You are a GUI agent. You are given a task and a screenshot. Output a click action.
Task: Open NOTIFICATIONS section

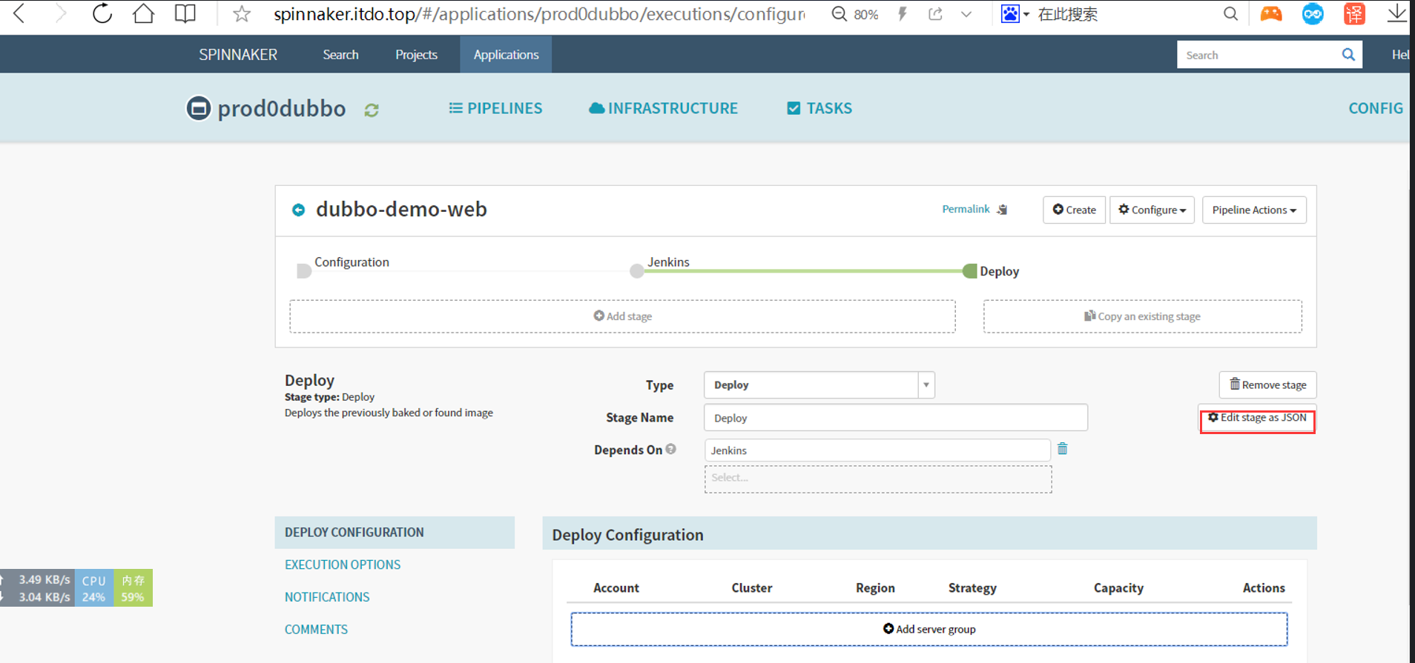click(x=327, y=597)
